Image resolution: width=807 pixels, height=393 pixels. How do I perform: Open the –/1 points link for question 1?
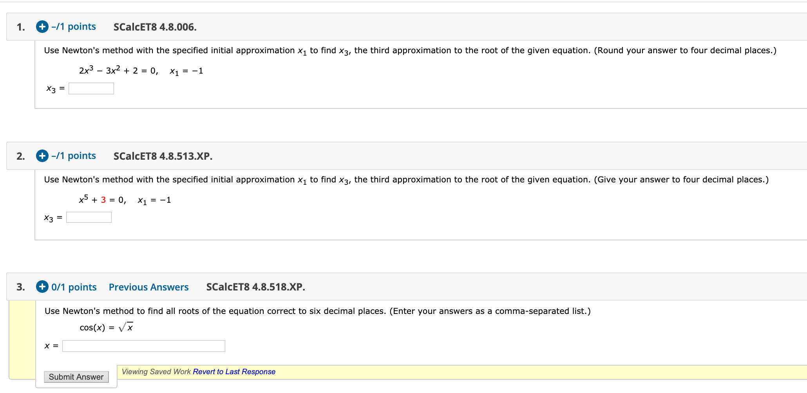(74, 27)
